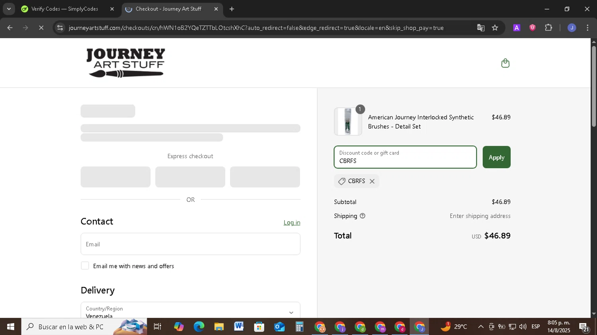Open the Log in link
Image resolution: width=597 pixels, height=335 pixels.
tap(292, 223)
